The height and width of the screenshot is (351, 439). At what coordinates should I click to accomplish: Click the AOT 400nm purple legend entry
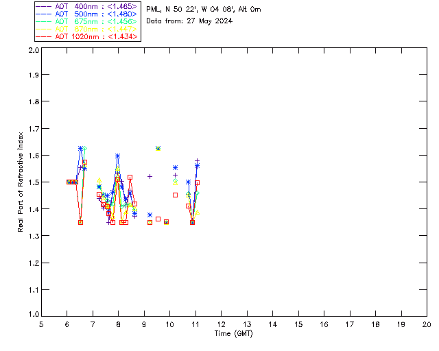(87, 6)
